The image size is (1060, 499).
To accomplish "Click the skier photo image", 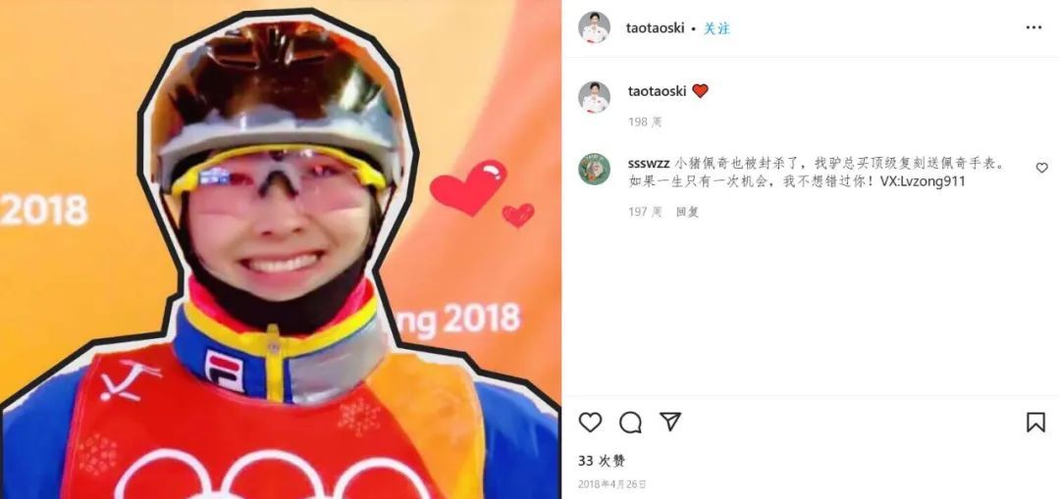I will click(281, 250).
